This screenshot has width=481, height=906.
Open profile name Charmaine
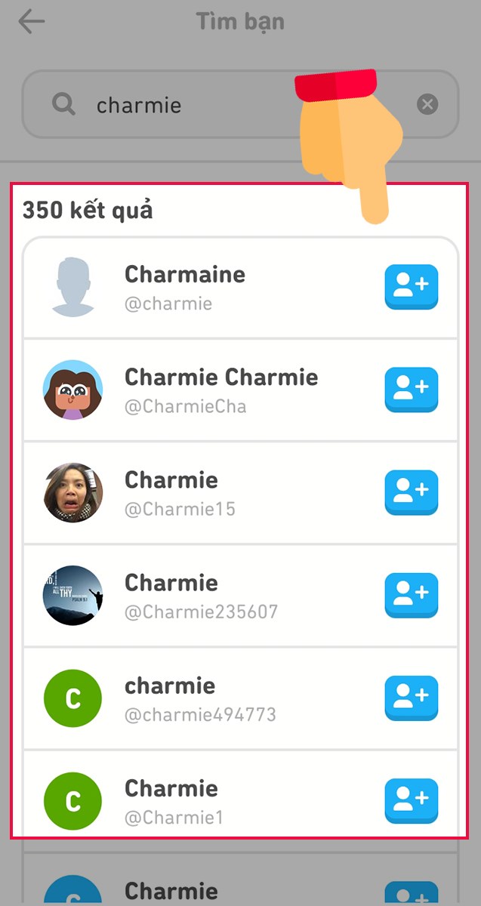(185, 274)
